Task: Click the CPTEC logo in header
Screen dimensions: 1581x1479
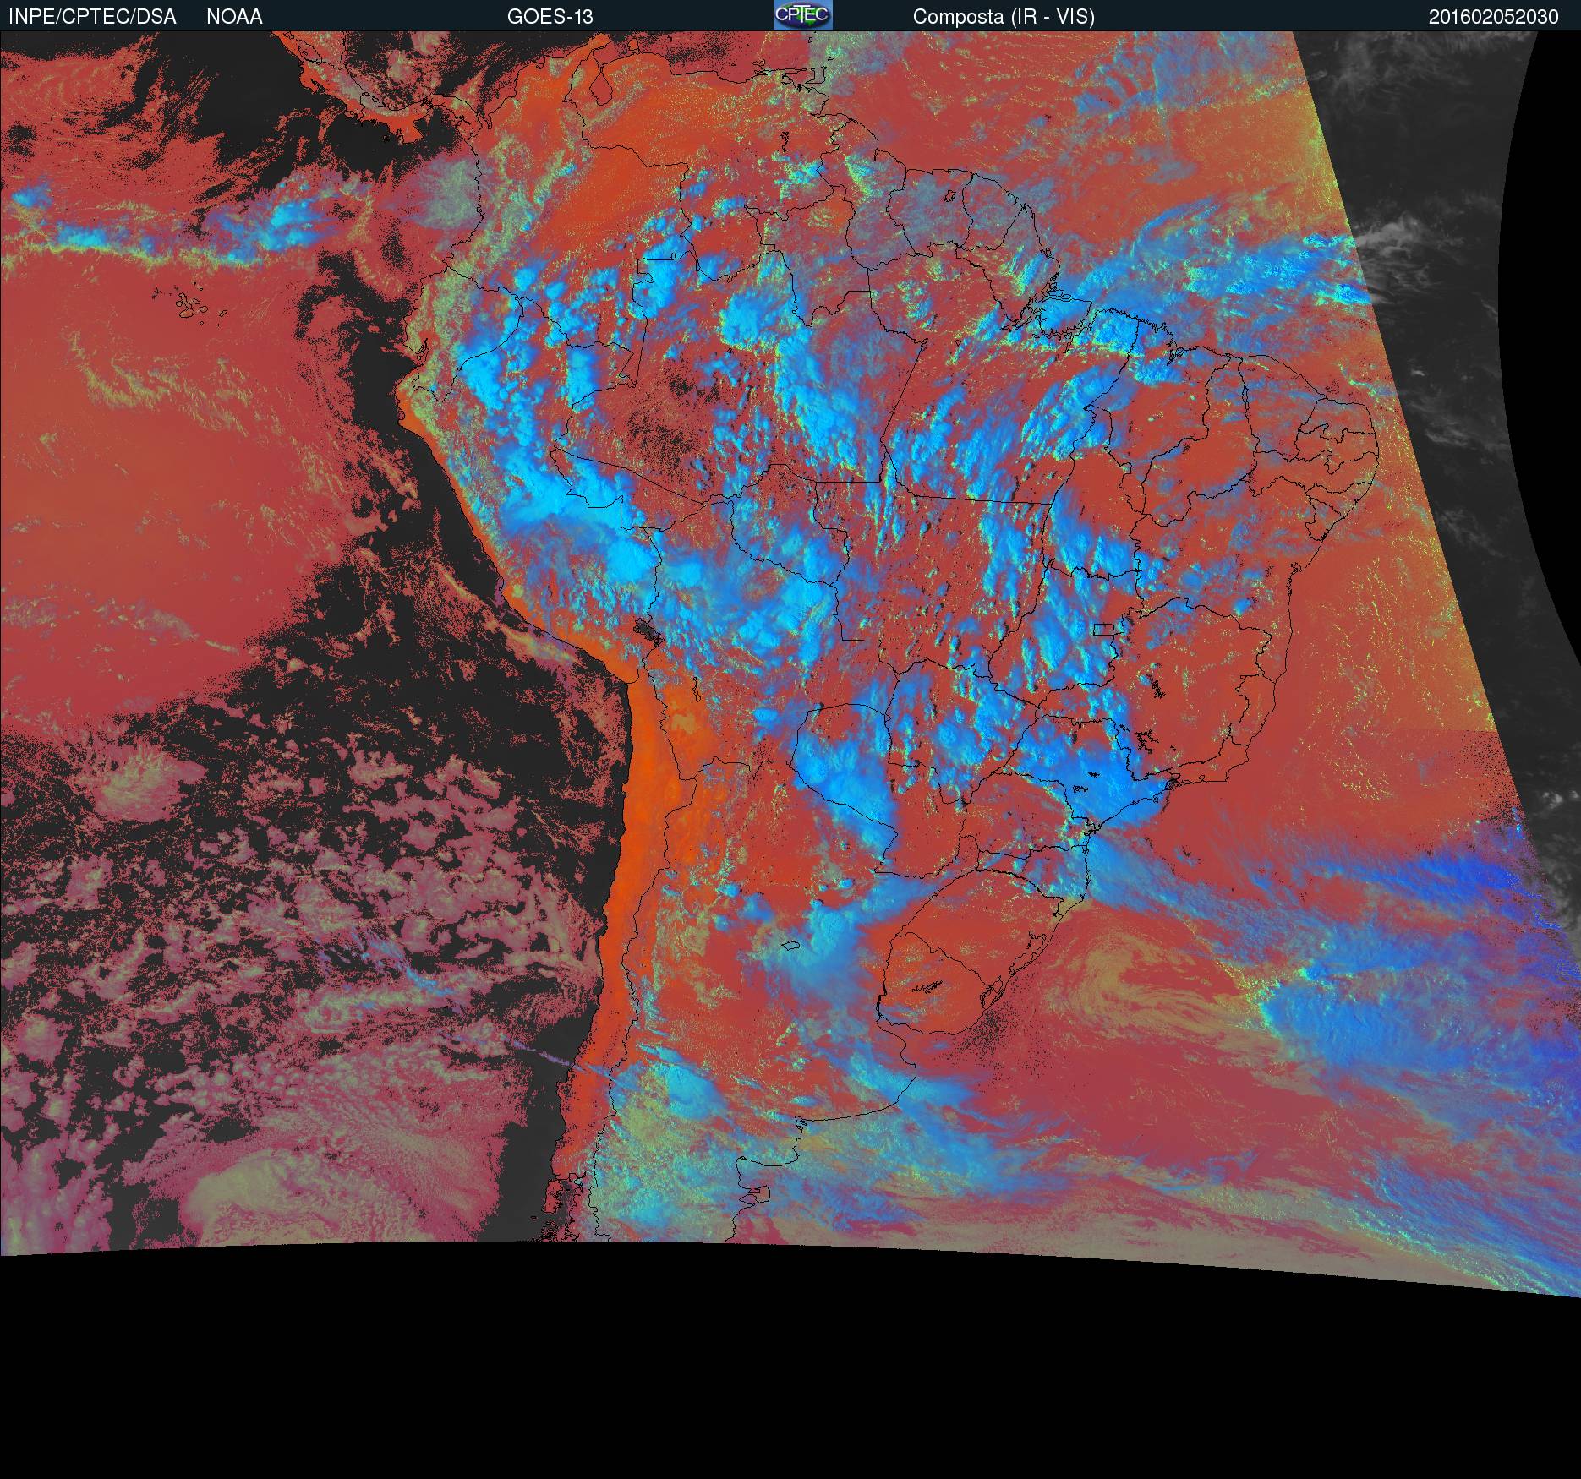Action: tap(803, 15)
